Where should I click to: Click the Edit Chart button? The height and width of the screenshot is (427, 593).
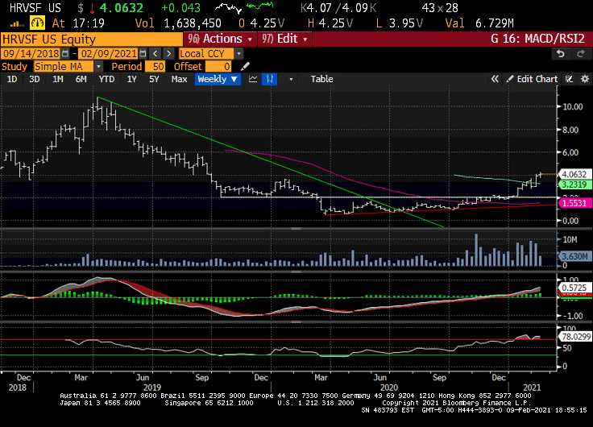coord(532,79)
